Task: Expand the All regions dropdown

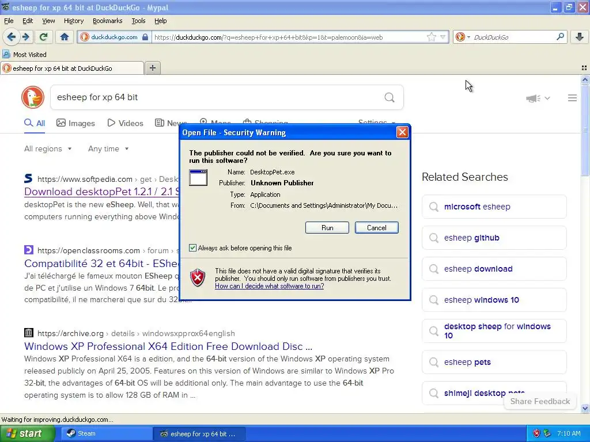Action: [48, 148]
